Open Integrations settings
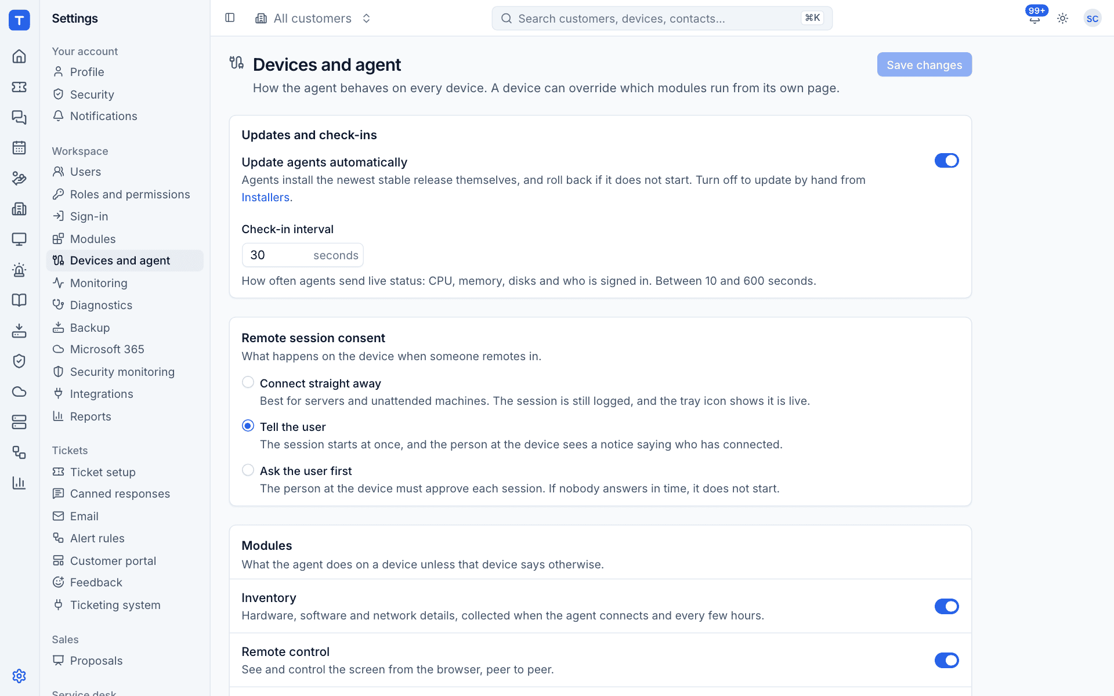Screen dimensions: 1114x696 [125, 394]
